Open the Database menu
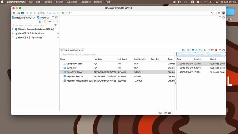 (86, 2)
